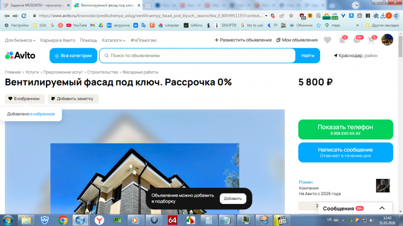Select the Вентилируемый фасад browser tab
The width and height of the screenshot is (403, 226).
pyautogui.click(x=108, y=5)
